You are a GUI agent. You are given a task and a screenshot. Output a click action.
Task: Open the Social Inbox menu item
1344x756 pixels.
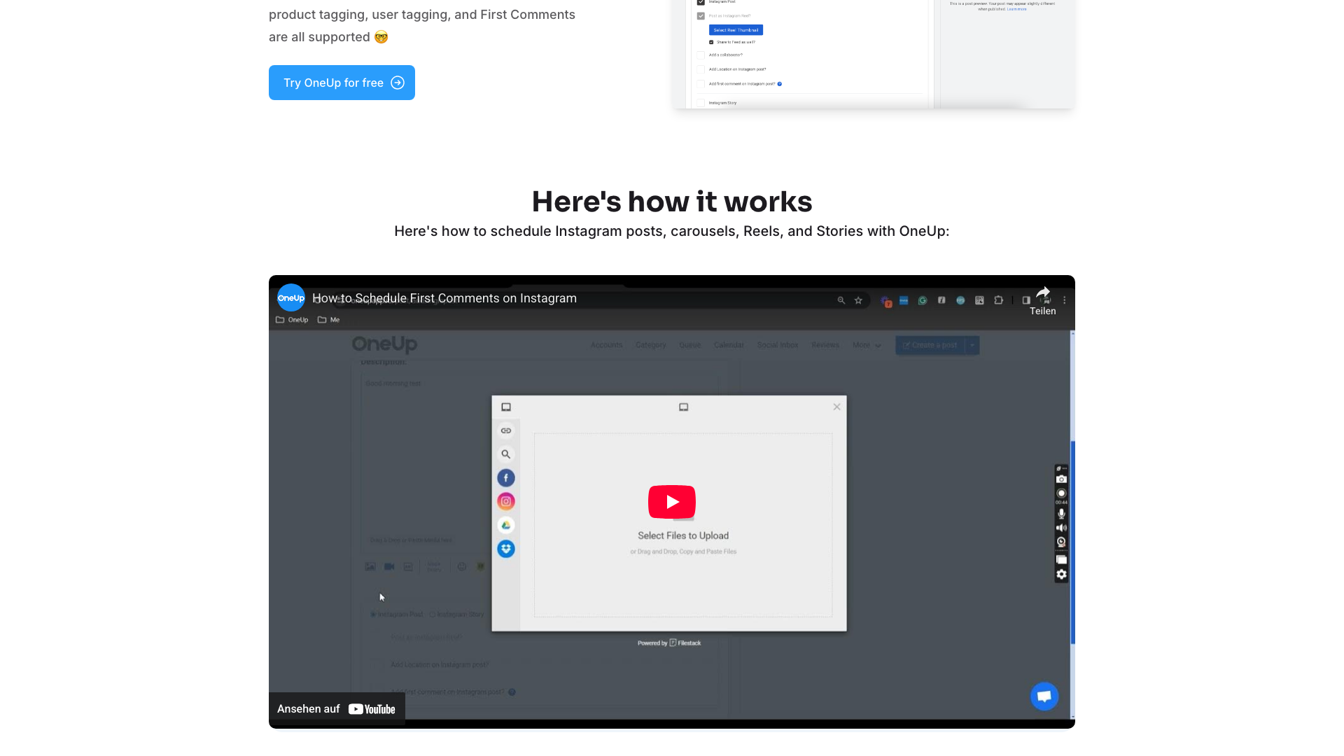click(x=777, y=345)
